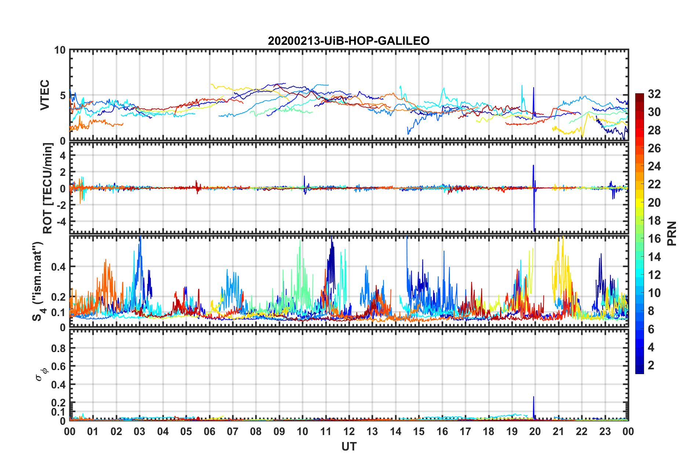Click the PRN colorbar label
The image size is (698, 467).
coord(672,233)
